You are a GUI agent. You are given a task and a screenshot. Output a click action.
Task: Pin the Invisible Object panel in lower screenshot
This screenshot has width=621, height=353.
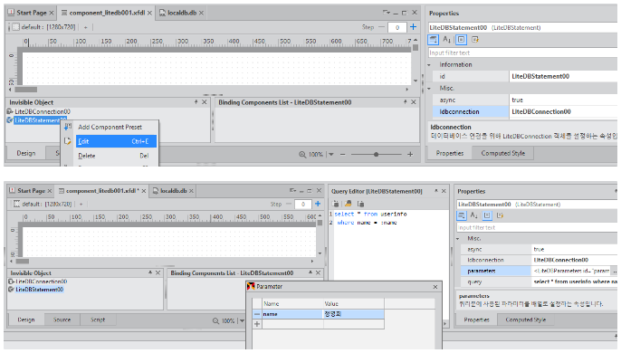150,272
